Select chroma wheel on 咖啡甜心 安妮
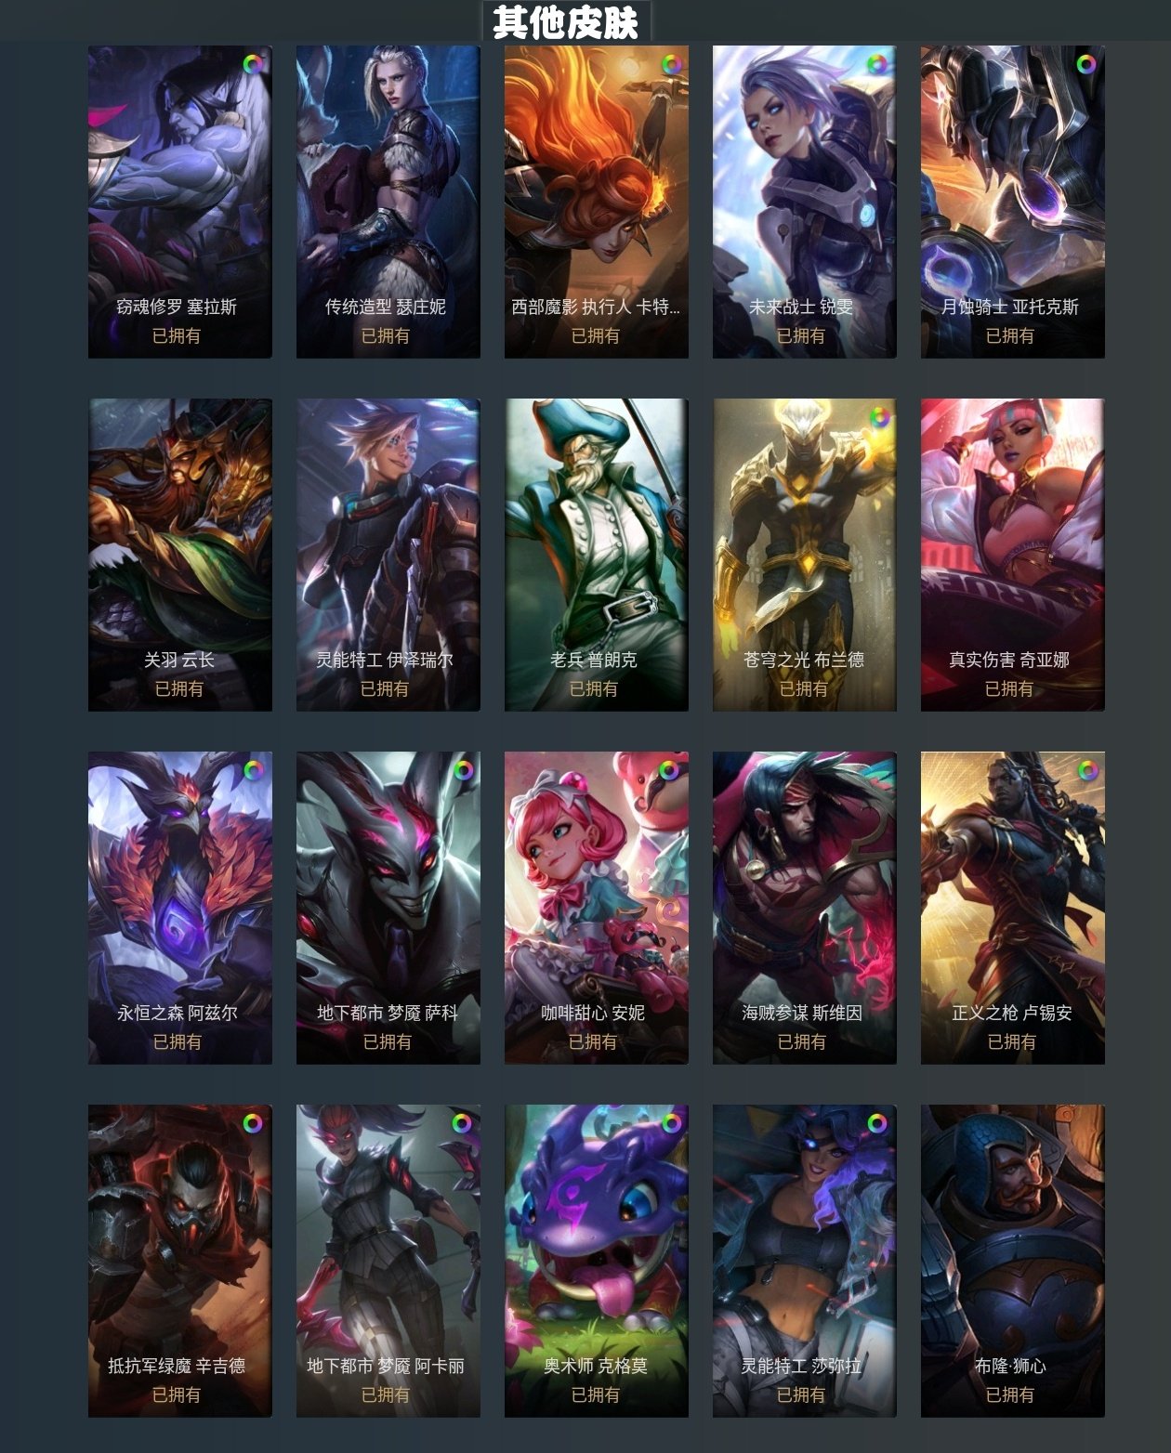The width and height of the screenshot is (1171, 1453). click(x=668, y=770)
